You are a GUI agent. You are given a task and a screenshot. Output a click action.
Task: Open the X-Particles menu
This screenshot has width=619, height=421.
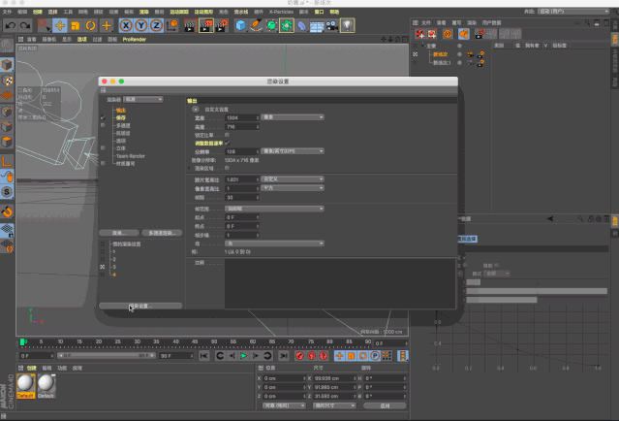281,12
